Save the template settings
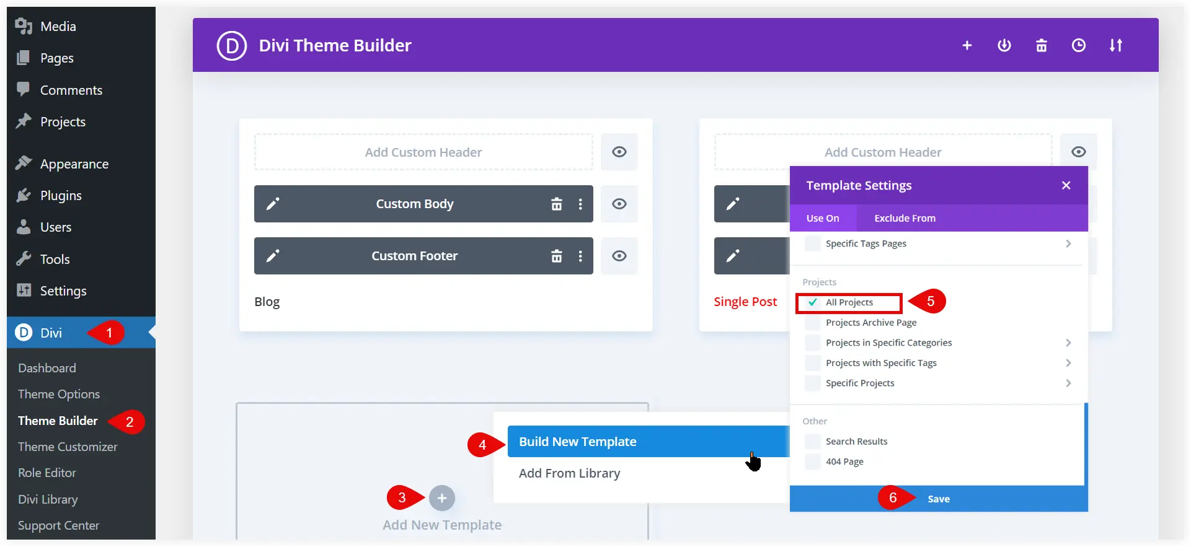 coord(939,499)
